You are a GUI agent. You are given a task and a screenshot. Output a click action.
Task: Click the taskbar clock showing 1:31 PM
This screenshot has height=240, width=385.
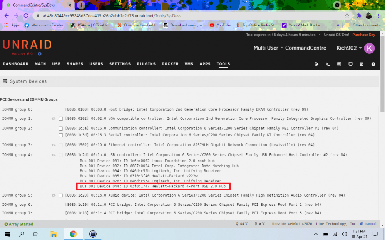[359, 234]
